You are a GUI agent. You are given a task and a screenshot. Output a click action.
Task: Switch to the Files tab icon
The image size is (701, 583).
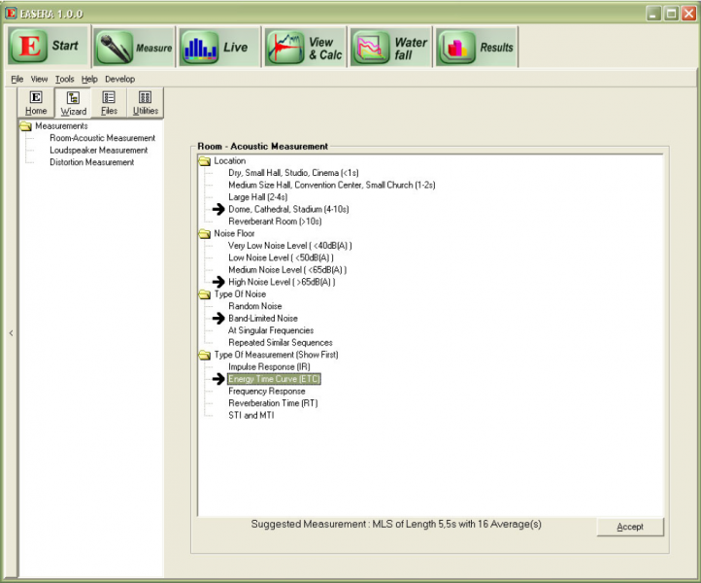pyautogui.click(x=109, y=97)
